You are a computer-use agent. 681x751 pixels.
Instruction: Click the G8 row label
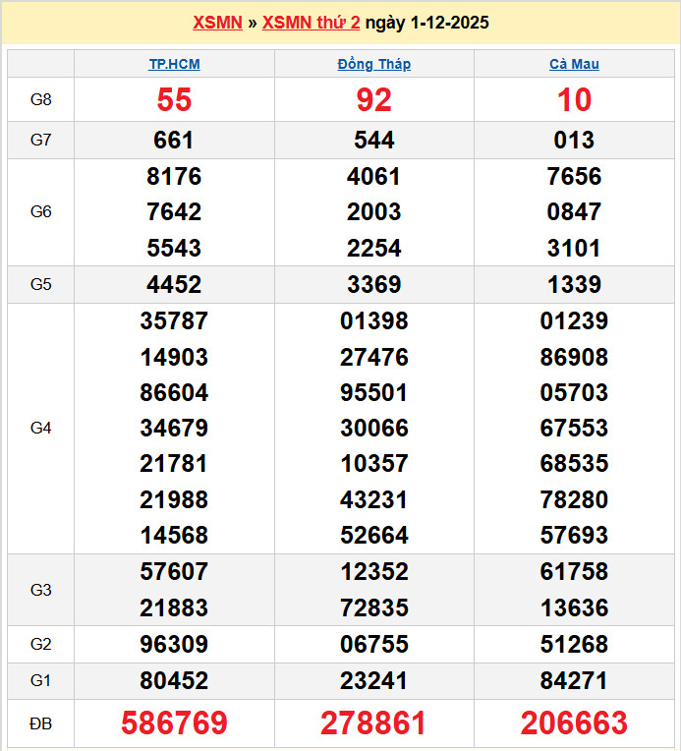(x=40, y=99)
